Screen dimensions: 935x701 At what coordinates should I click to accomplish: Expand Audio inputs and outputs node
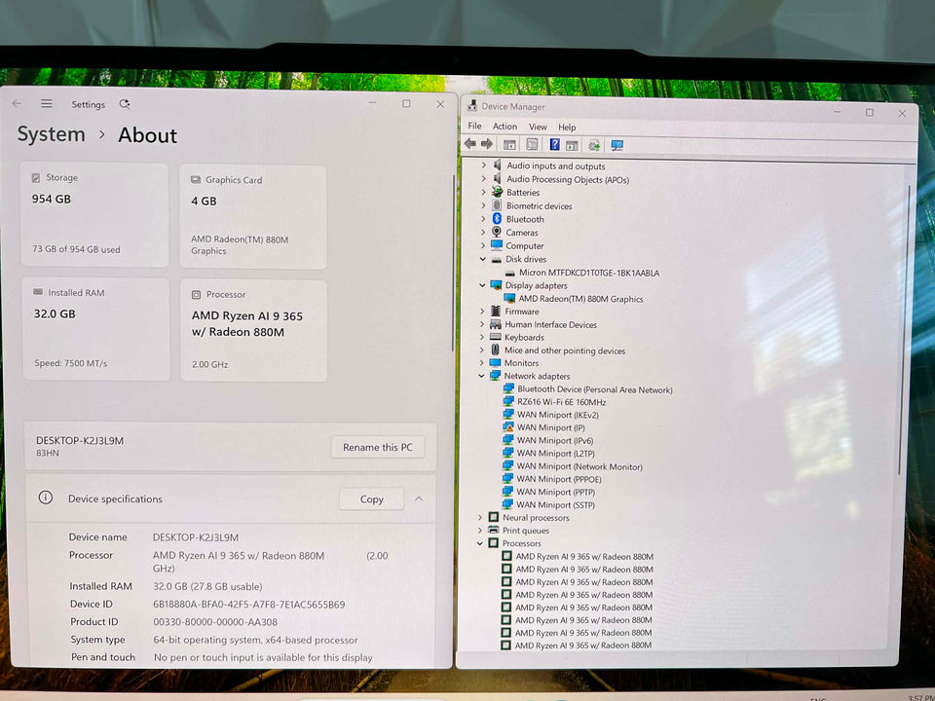(484, 166)
